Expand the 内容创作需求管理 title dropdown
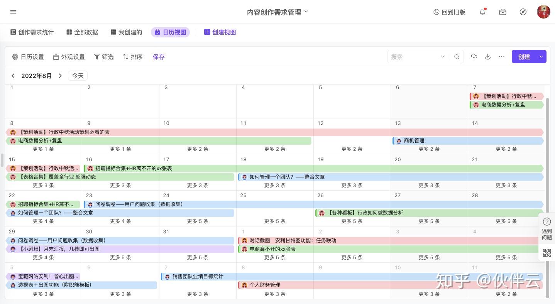 tap(306, 12)
